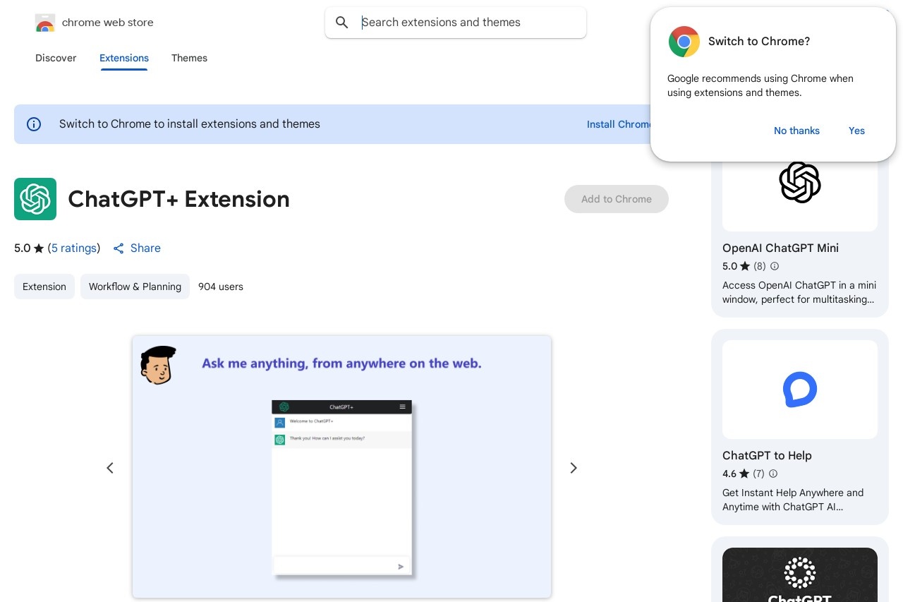
Task: Click the Add to Chrome button
Action: click(617, 199)
